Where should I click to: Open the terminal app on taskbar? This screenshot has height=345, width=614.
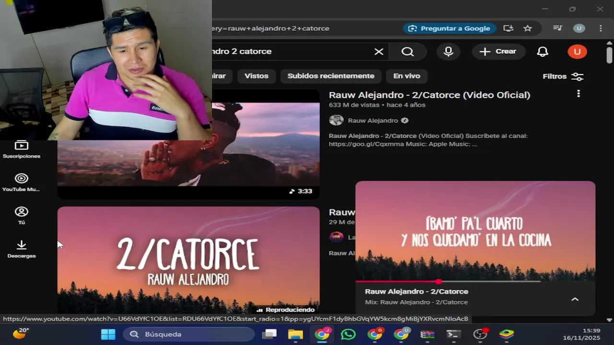453,334
